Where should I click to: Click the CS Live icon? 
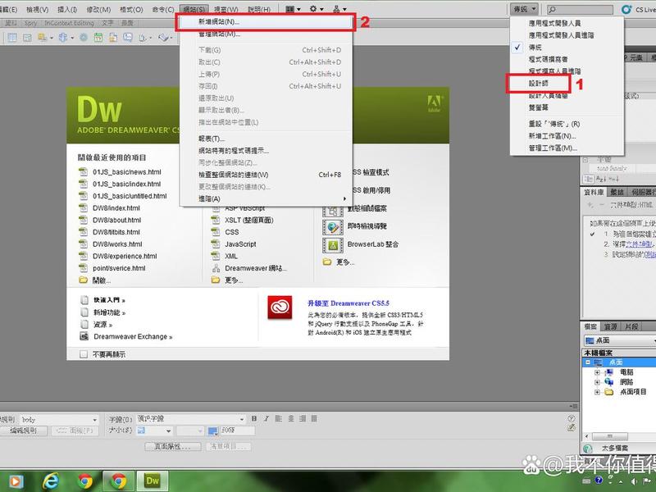(x=626, y=9)
